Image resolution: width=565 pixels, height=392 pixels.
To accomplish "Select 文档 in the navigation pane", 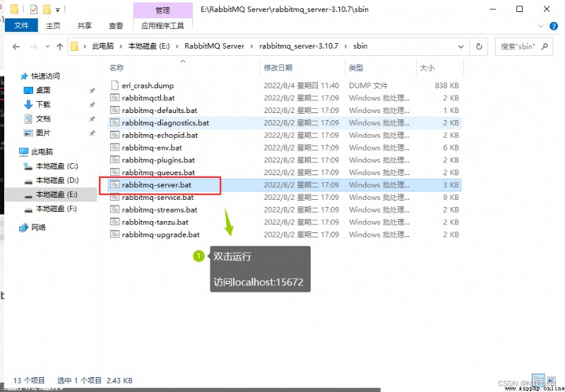I will [x=43, y=119].
